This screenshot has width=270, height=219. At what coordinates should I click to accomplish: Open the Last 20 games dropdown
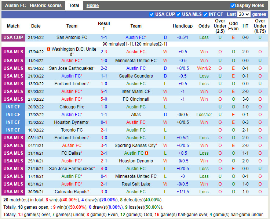coord(244,14)
